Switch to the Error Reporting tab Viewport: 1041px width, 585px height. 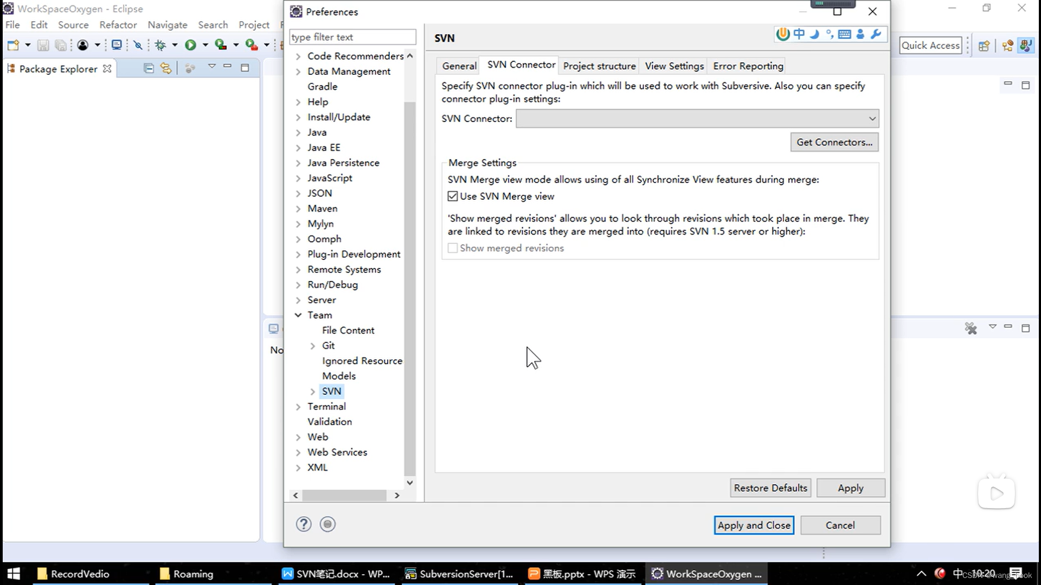(x=748, y=66)
